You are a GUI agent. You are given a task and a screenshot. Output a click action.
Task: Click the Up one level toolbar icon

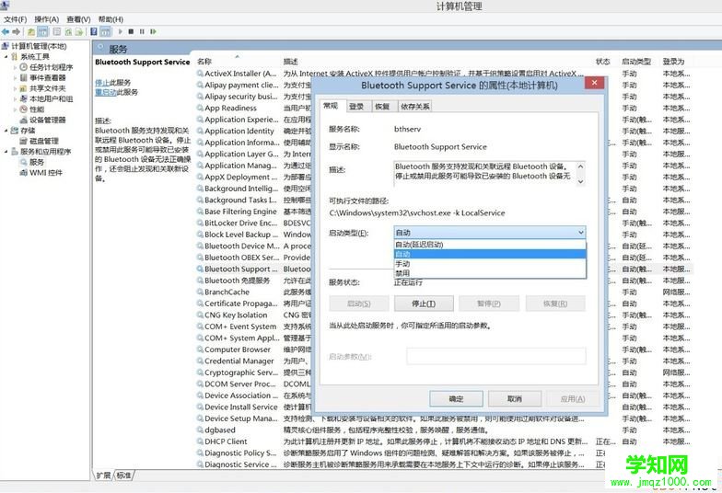[31, 31]
